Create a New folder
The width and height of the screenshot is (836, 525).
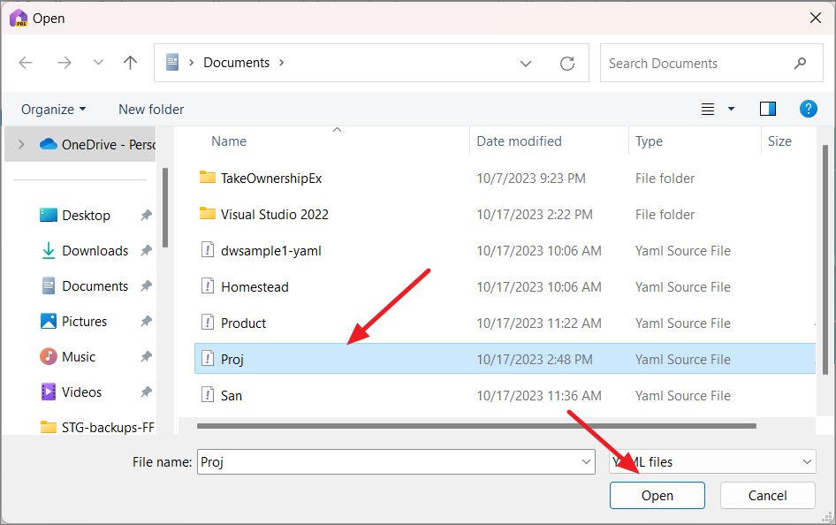point(150,109)
